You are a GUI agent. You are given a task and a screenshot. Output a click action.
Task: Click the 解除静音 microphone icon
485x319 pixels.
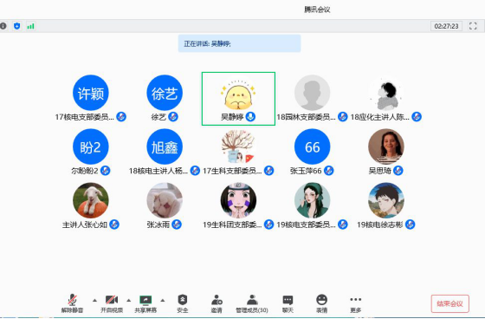pos(73,300)
